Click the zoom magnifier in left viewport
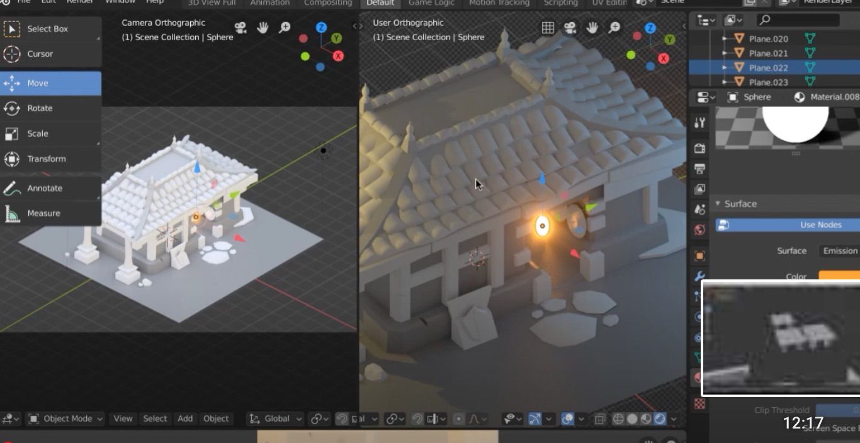Screen dimensions: 860x443 pyautogui.click(x=285, y=28)
